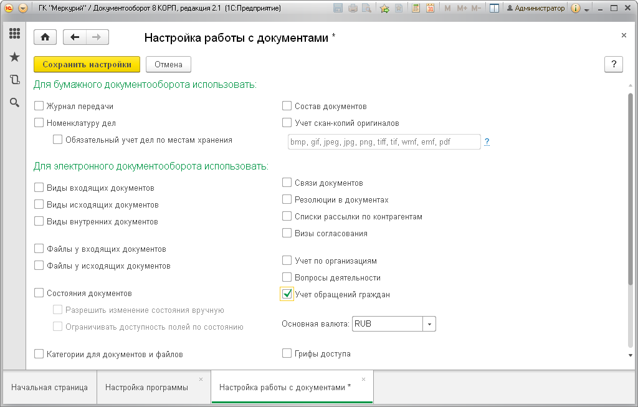638x407 pixels.
Task: Switch to Начальная страница tab
Action: click(x=49, y=387)
